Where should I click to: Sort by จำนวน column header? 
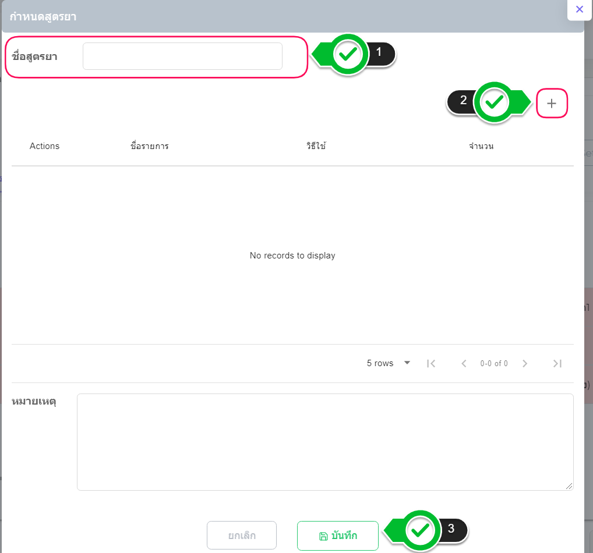[x=481, y=146]
